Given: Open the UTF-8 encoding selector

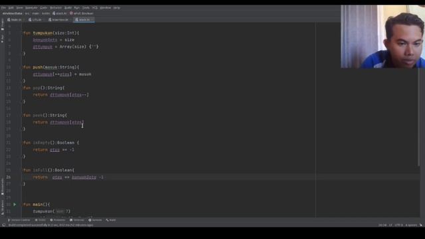Looking at the screenshot, I should click(x=398, y=225).
